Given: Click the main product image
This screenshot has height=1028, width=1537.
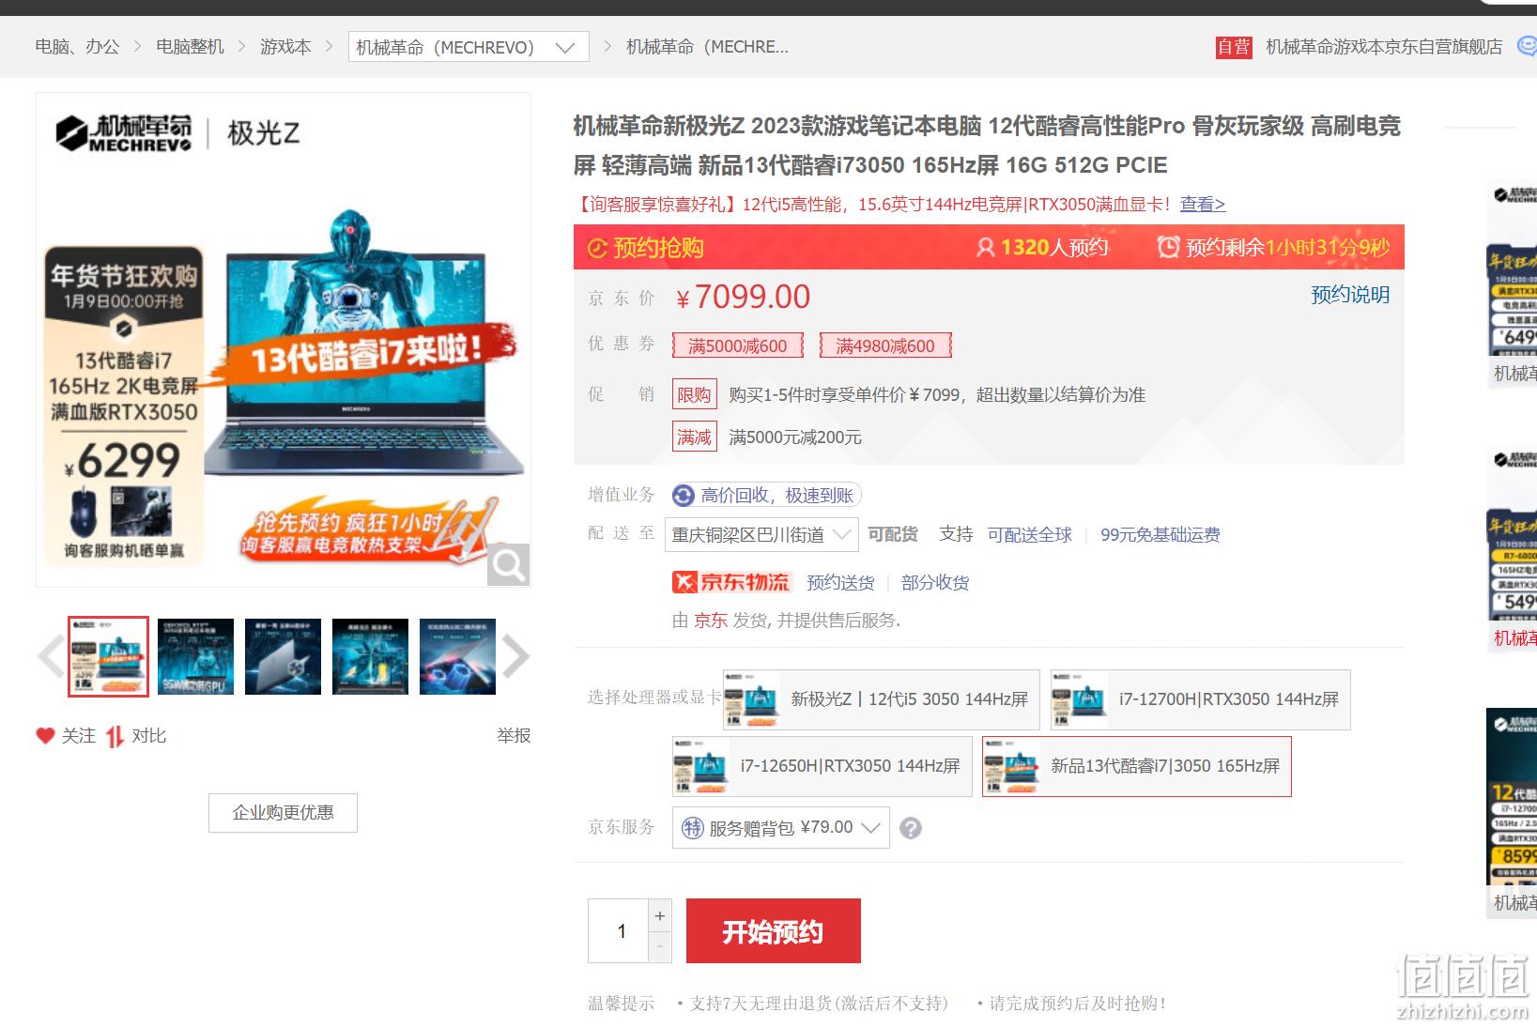Looking at the screenshot, I should coord(284,340).
